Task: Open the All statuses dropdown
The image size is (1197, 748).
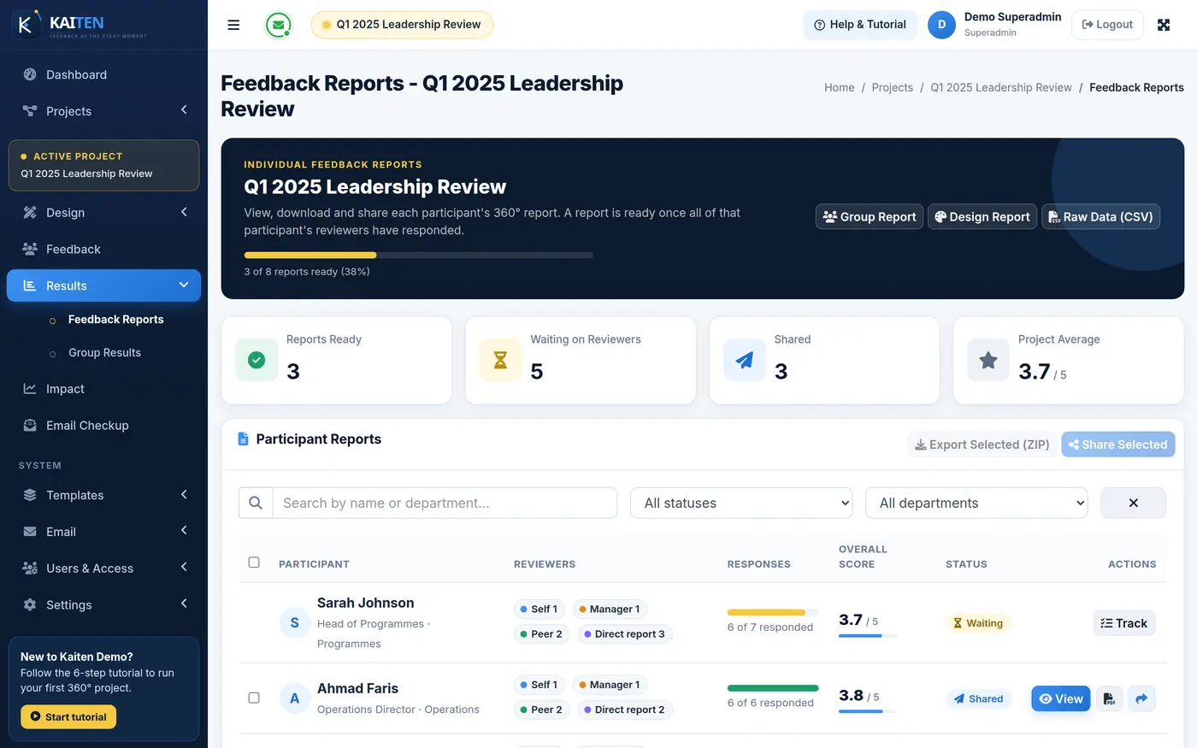Action: click(741, 503)
